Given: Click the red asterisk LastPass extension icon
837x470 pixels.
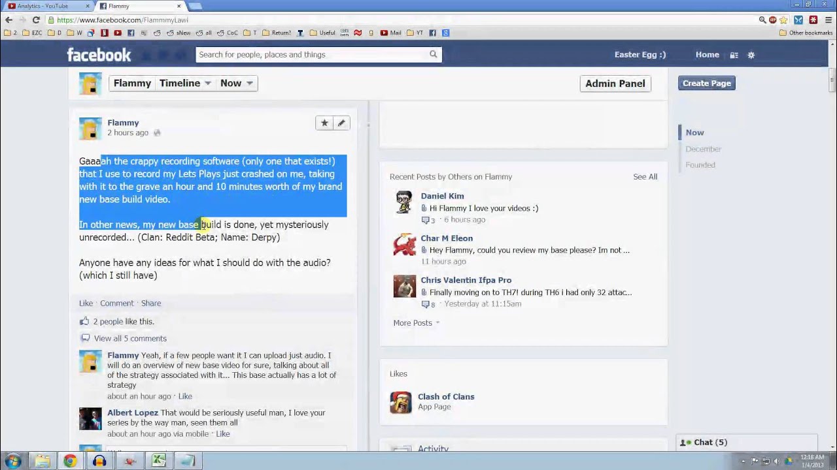Looking at the screenshot, I should tap(813, 20).
